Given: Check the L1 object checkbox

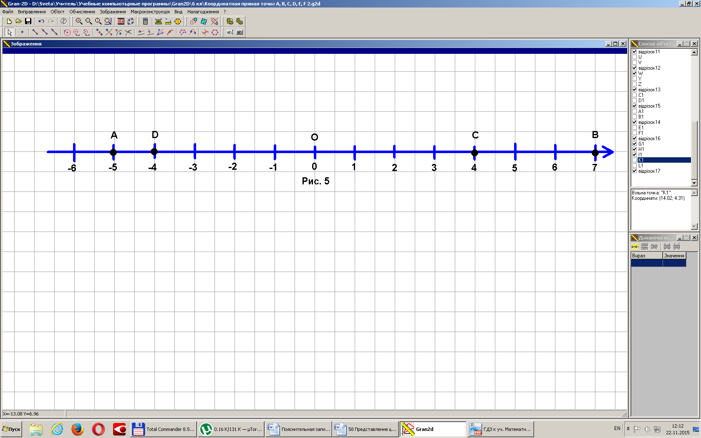Looking at the screenshot, I should pyautogui.click(x=634, y=166).
